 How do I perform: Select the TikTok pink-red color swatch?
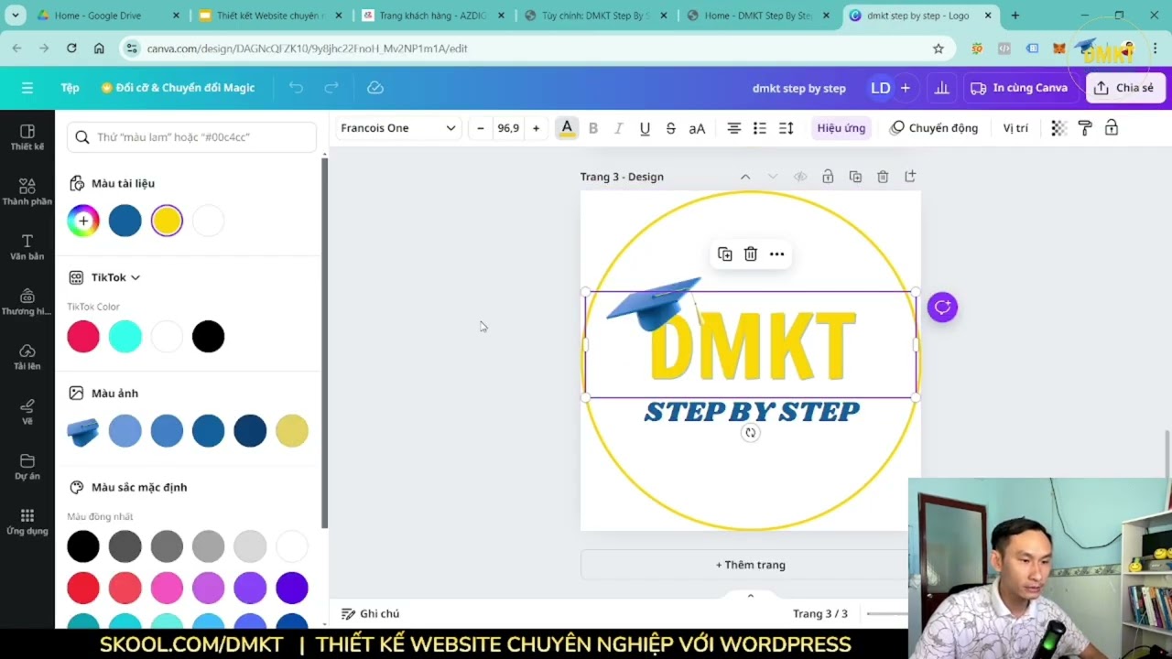pyautogui.click(x=83, y=337)
